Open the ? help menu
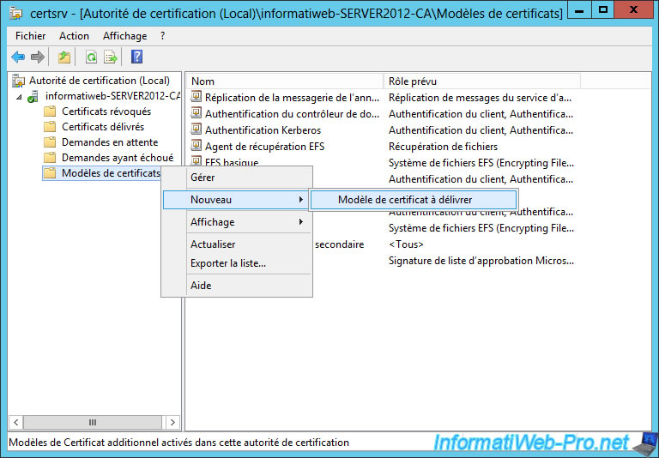Image resolution: width=659 pixels, height=458 pixels. (163, 36)
